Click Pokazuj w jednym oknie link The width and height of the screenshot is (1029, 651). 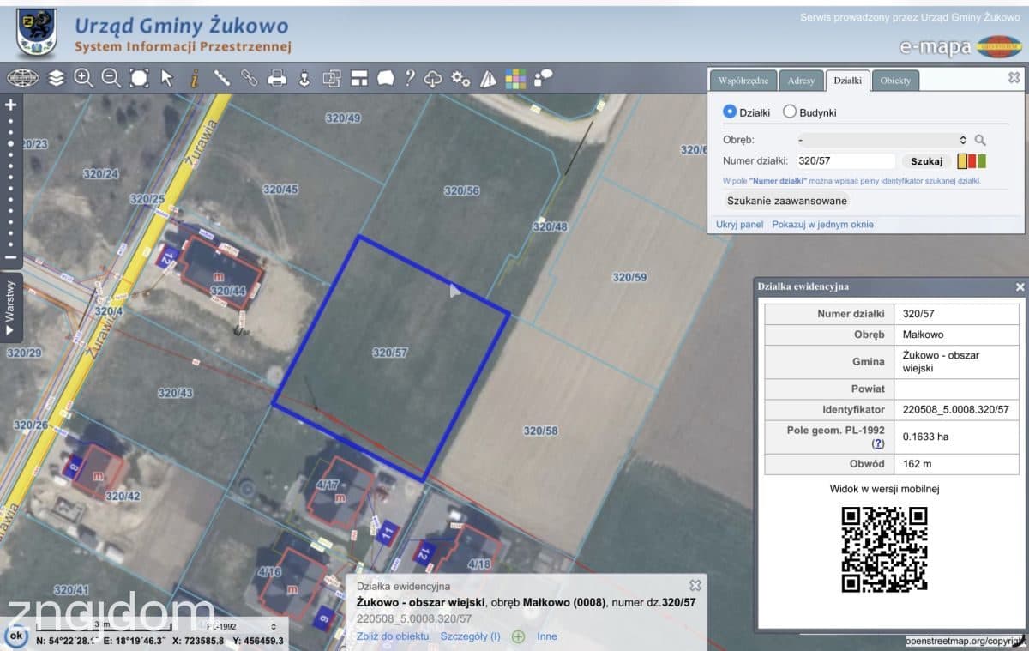[822, 224]
